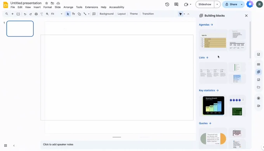Click the video camera meeting icon
Viewport: 264px width, 151px height.
(x=186, y=5)
